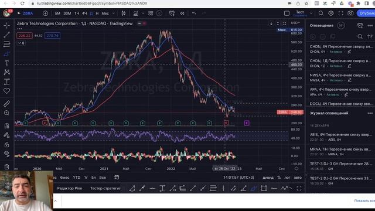
Task: Open indicator templates grid icon
Action: click(x=151, y=13)
